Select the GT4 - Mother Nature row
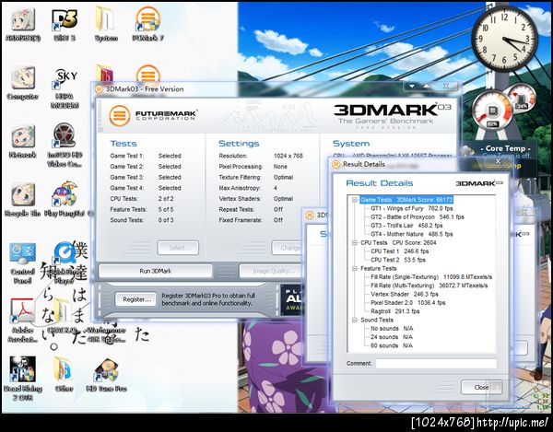 412,234
